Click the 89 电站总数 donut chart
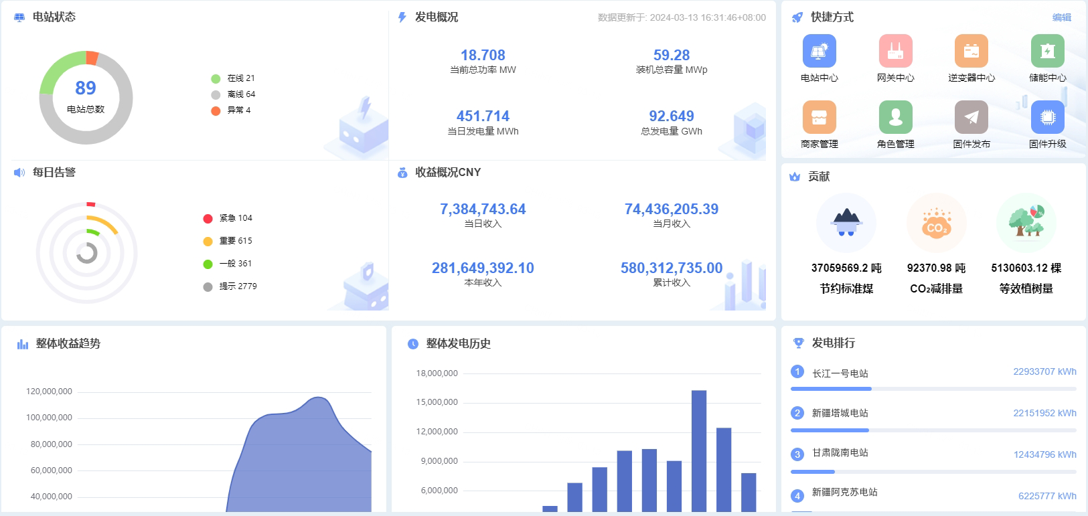Screen dimensions: 1088x516 tap(86, 98)
